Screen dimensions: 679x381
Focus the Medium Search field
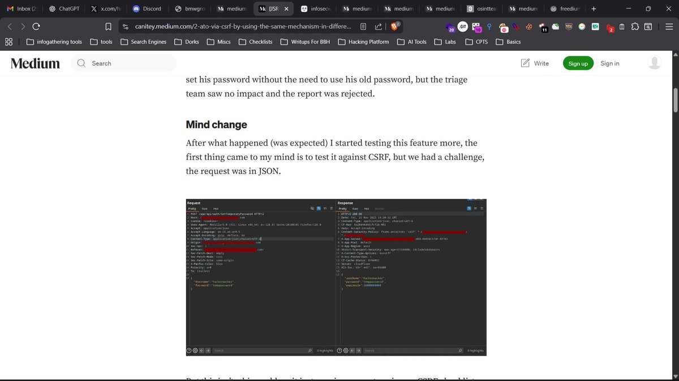(124, 63)
